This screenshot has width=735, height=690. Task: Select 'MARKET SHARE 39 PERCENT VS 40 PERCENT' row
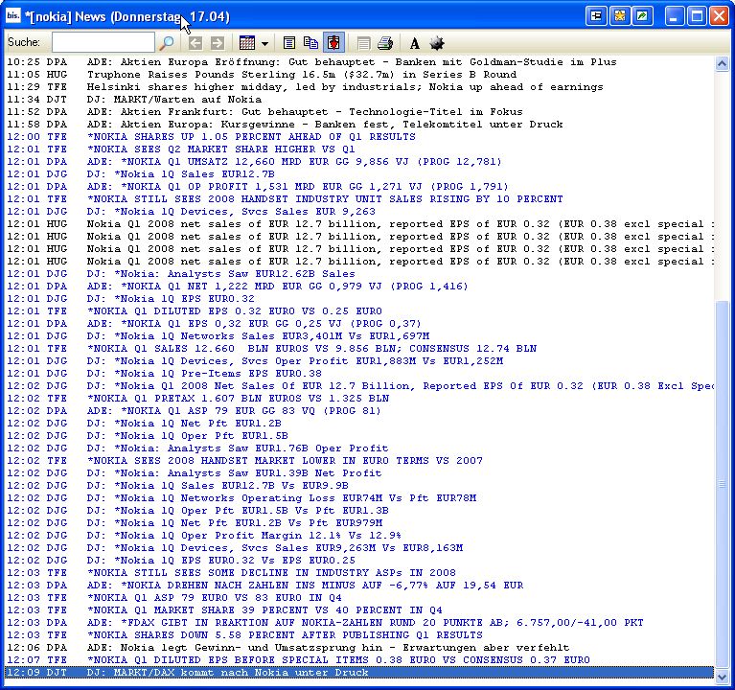point(360,610)
